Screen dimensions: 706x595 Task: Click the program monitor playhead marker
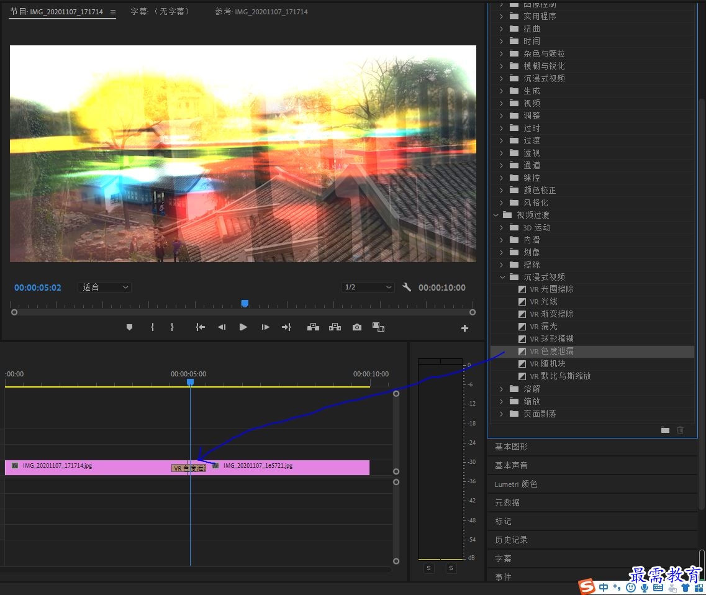(x=245, y=304)
